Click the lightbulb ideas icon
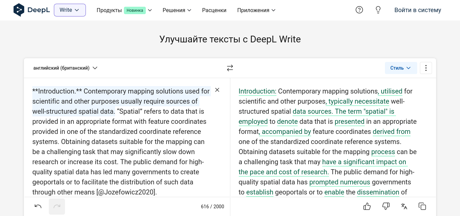This screenshot has width=460, height=216. coord(378,10)
